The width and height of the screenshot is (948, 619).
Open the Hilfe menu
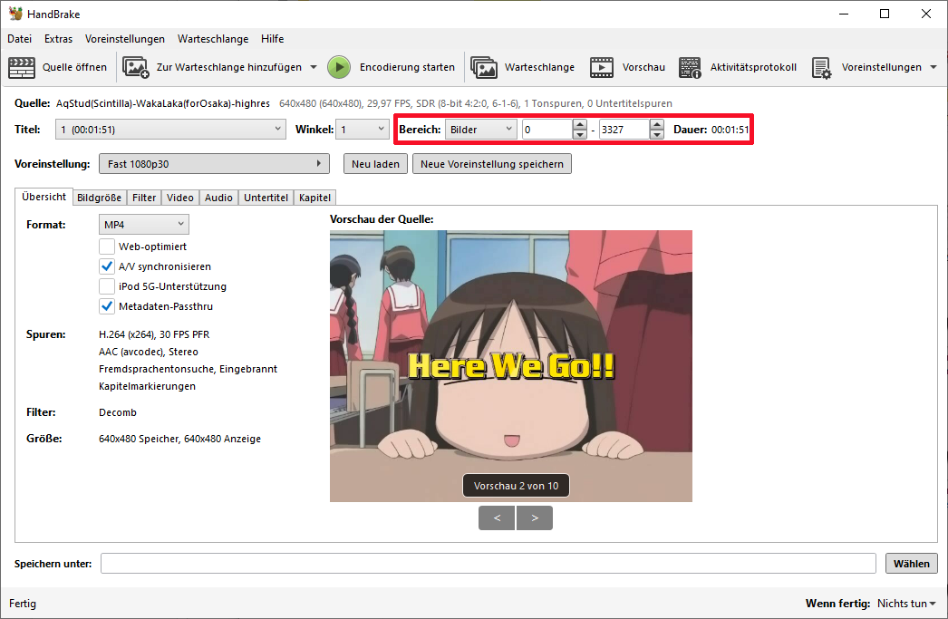(x=272, y=39)
